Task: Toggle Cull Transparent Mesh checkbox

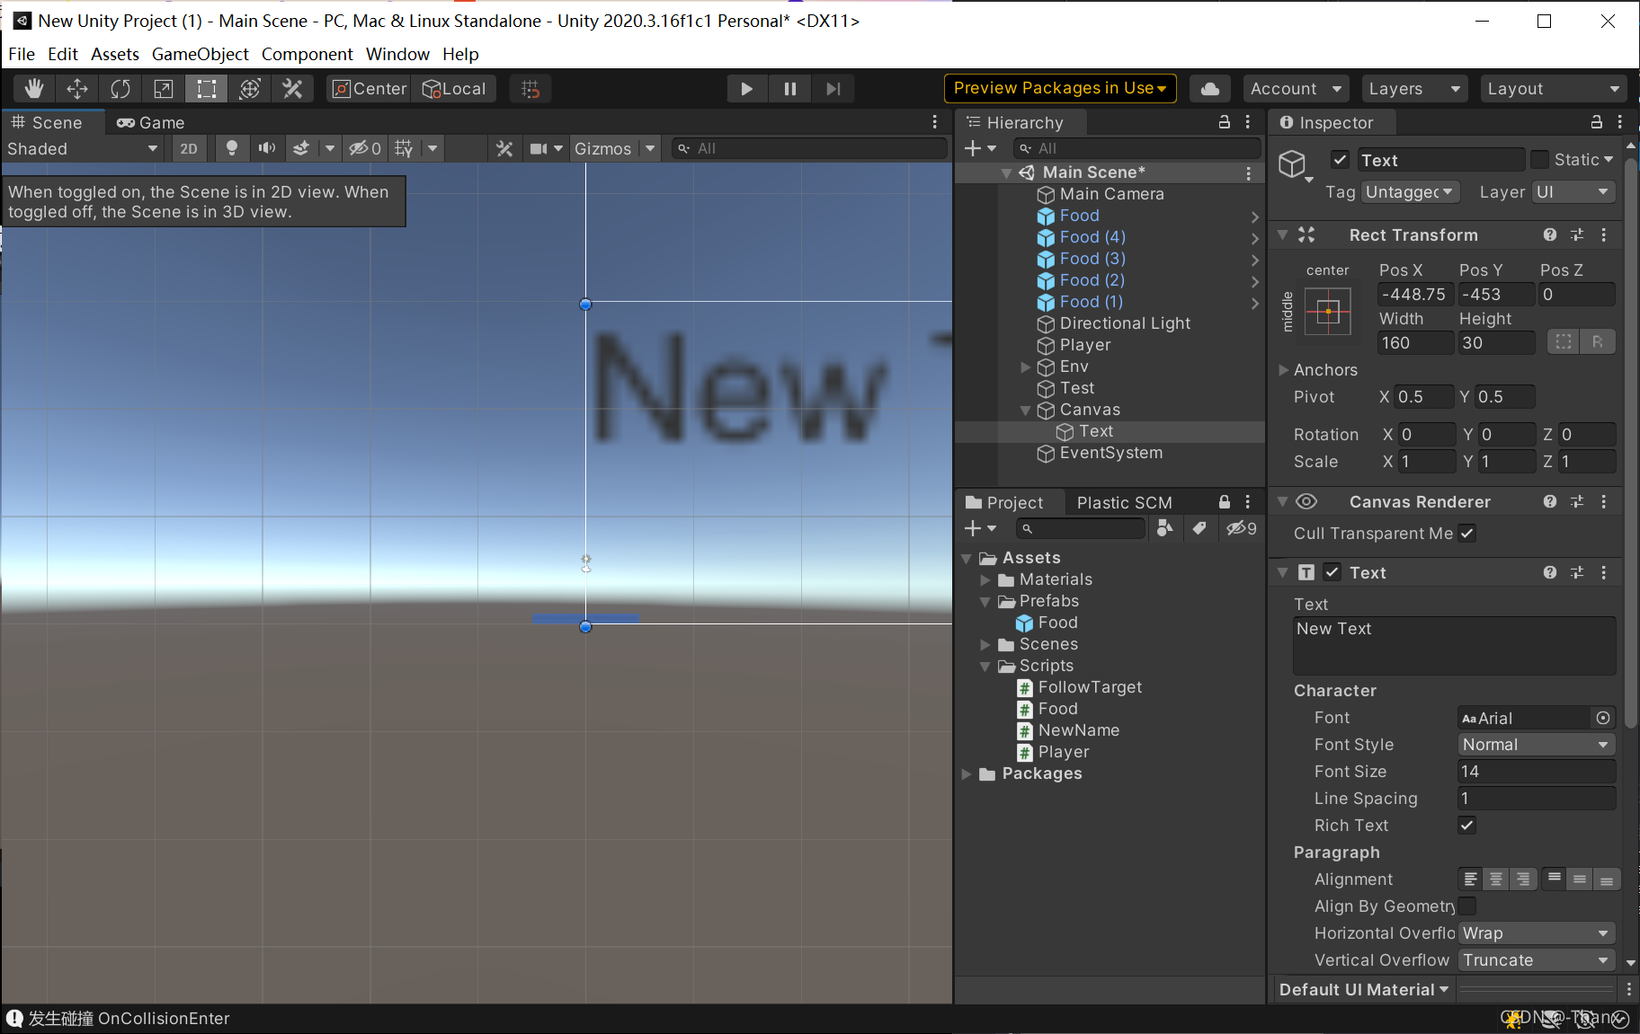Action: click(1466, 534)
